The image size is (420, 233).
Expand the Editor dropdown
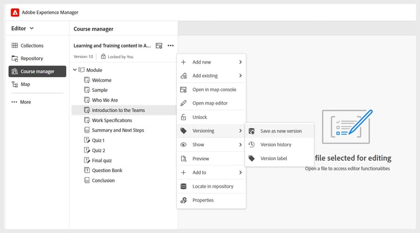[x=23, y=28]
